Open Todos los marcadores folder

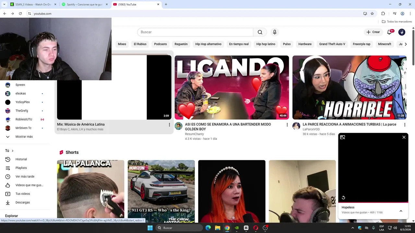tap(397, 22)
